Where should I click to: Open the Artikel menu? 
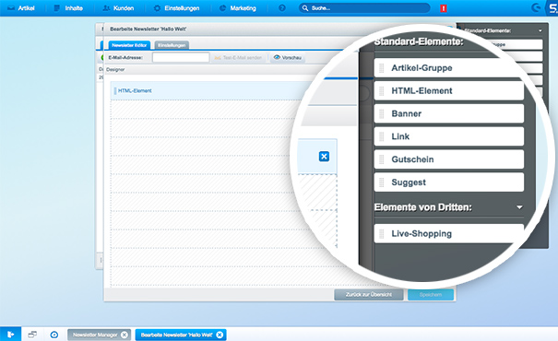tap(21, 7)
